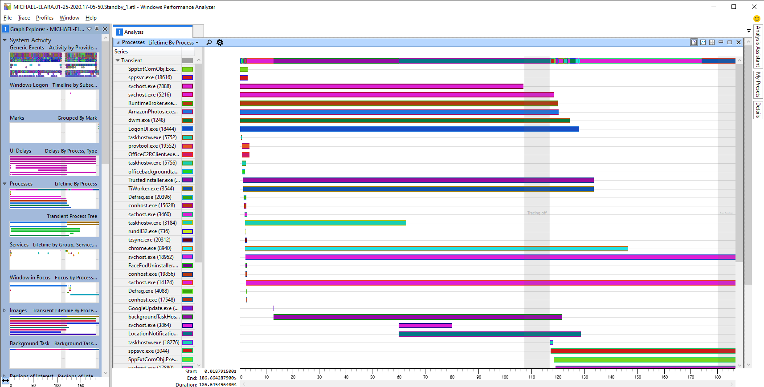764x387 pixels.
Task: Click TiWorker.exe (3544) color swatch
Action: (x=188, y=189)
